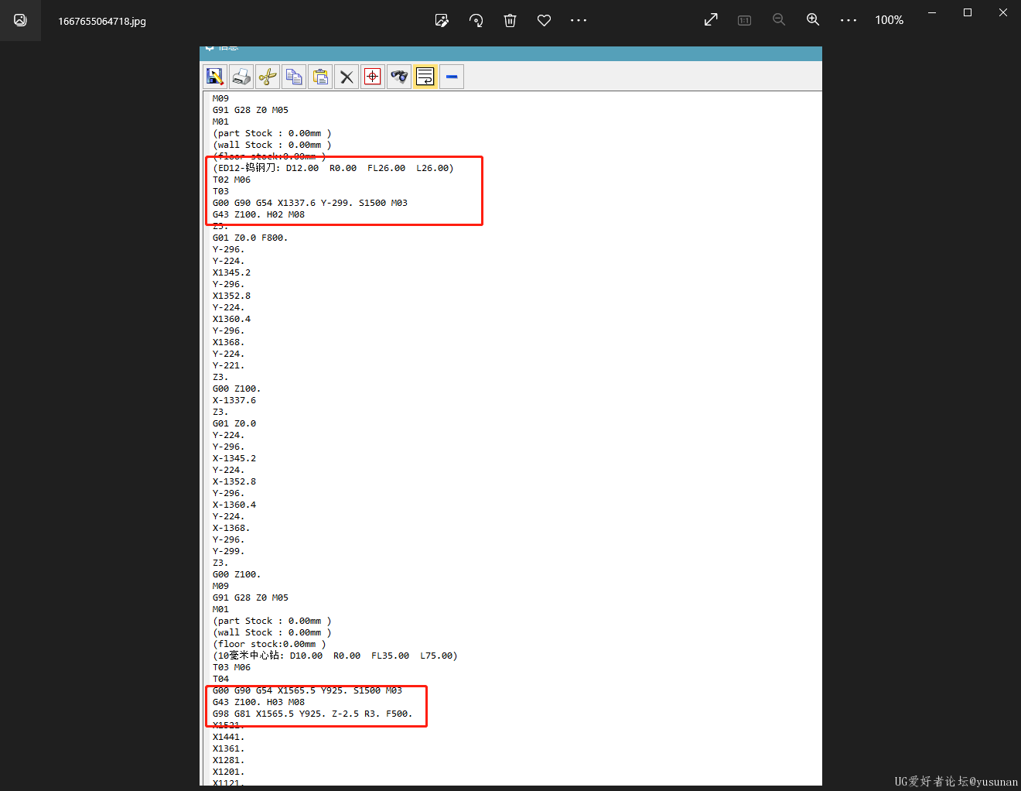This screenshot has width=1021, height=791.
Task: Open the See more menu beside the heart
Action: pos(579,20)
